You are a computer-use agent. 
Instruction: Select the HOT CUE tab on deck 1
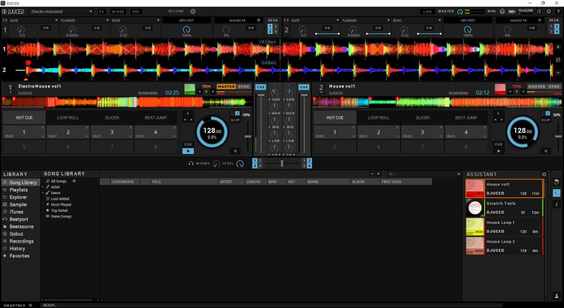[x=24, y=117]
